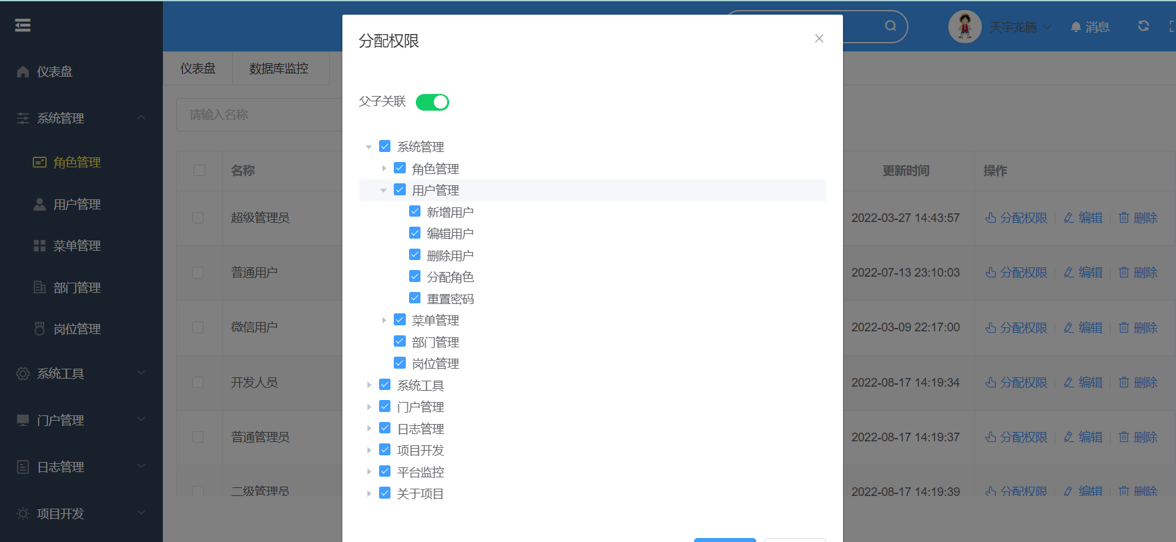
Task: Open the 角色管理 sidebar menu item
Action: click(x=77, y=162)
